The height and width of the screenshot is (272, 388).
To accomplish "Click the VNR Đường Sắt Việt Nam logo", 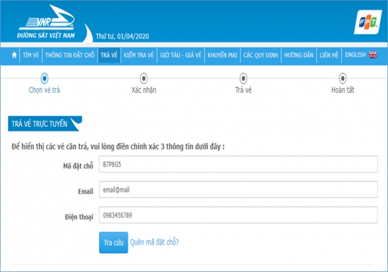I will (47, 22).
